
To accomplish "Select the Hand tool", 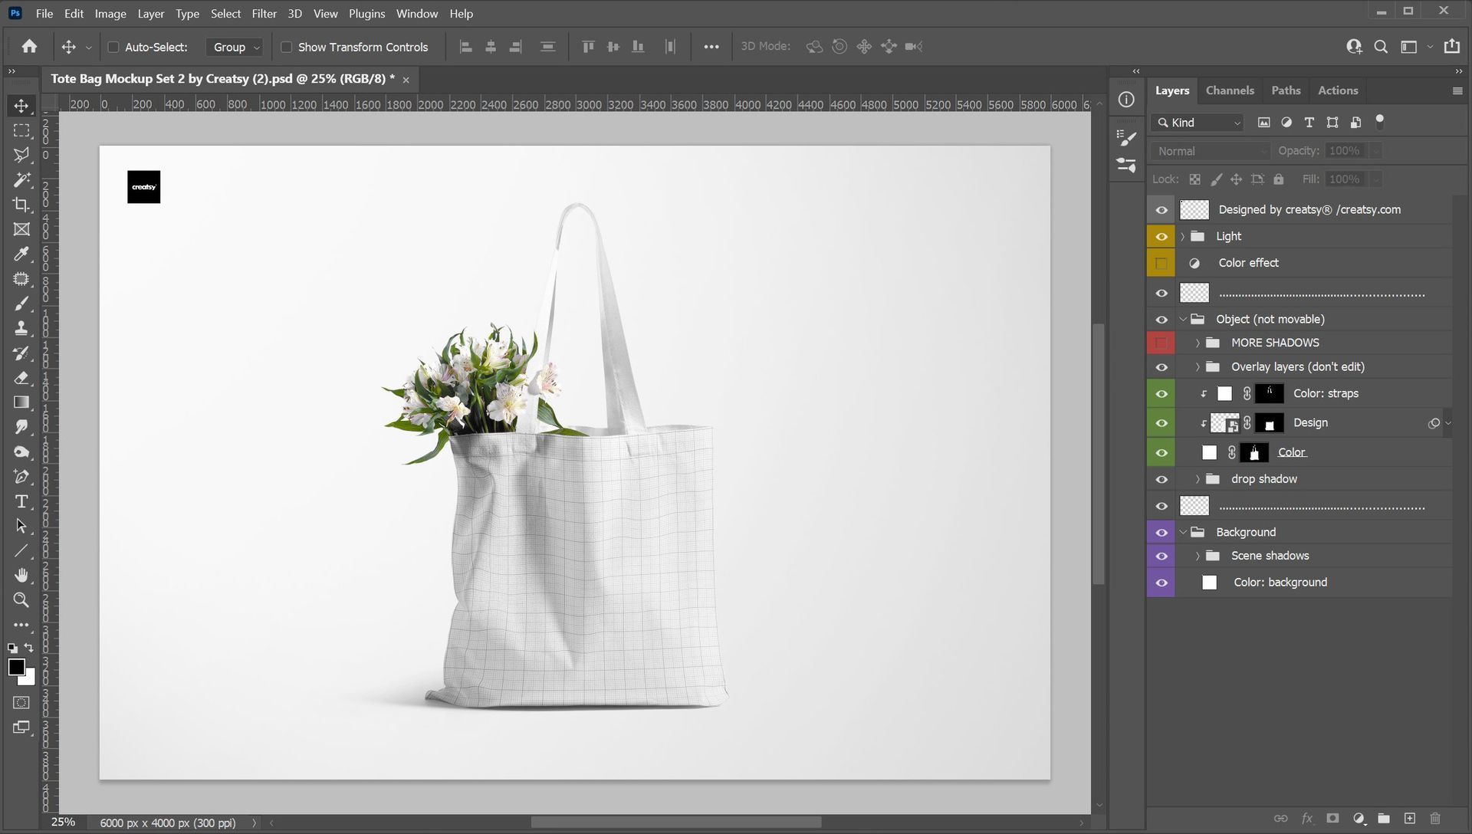I will click(x=21, y=575).
